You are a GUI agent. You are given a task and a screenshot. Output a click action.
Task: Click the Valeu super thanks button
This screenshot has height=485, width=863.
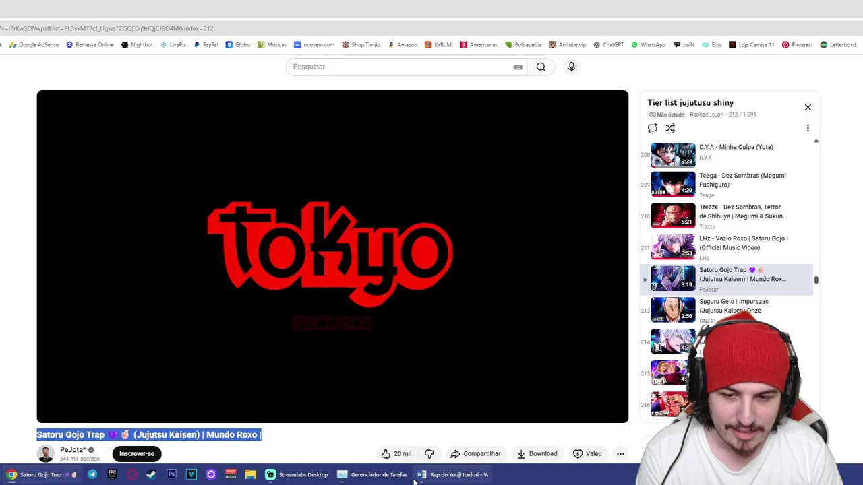point(587,453)
